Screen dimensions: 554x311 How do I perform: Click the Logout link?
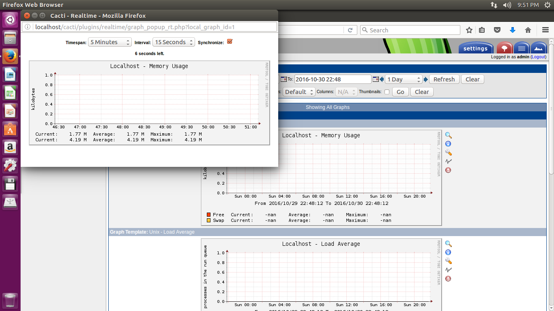coord(539,57)
